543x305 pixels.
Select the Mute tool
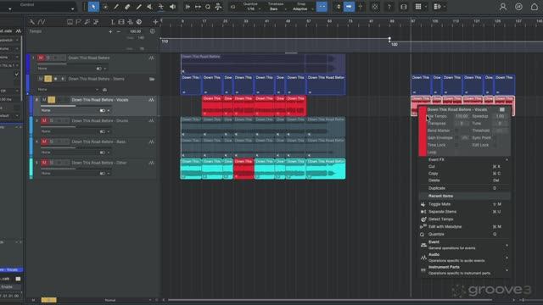coord(149,7)
